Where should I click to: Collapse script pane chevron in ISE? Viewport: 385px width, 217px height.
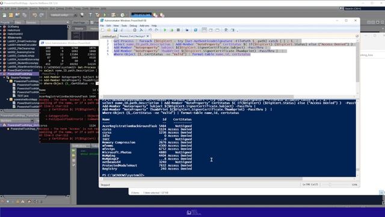point(357,36)
